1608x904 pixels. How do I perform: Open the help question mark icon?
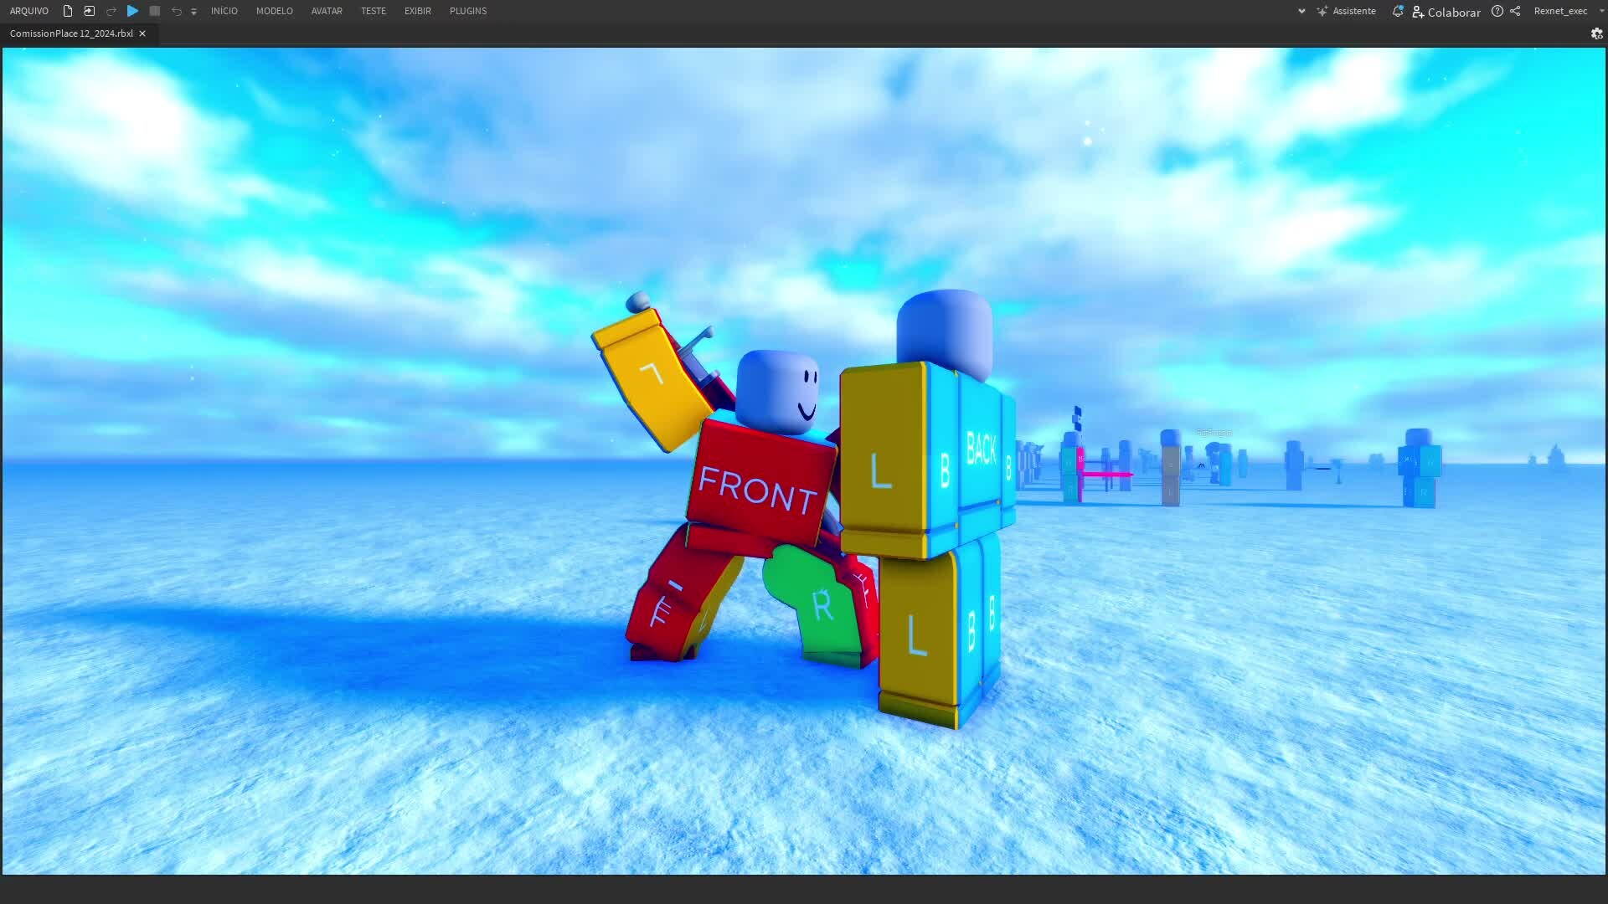[1497, 11]
